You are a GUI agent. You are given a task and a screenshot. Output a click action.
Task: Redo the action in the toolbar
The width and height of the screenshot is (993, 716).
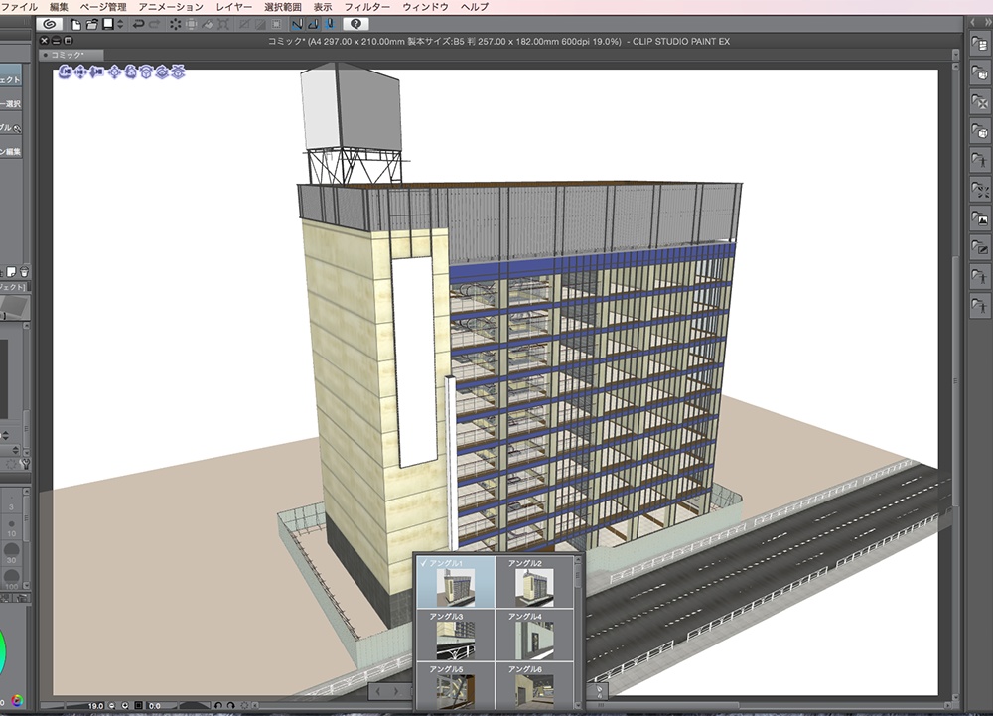tap(153, 24)
